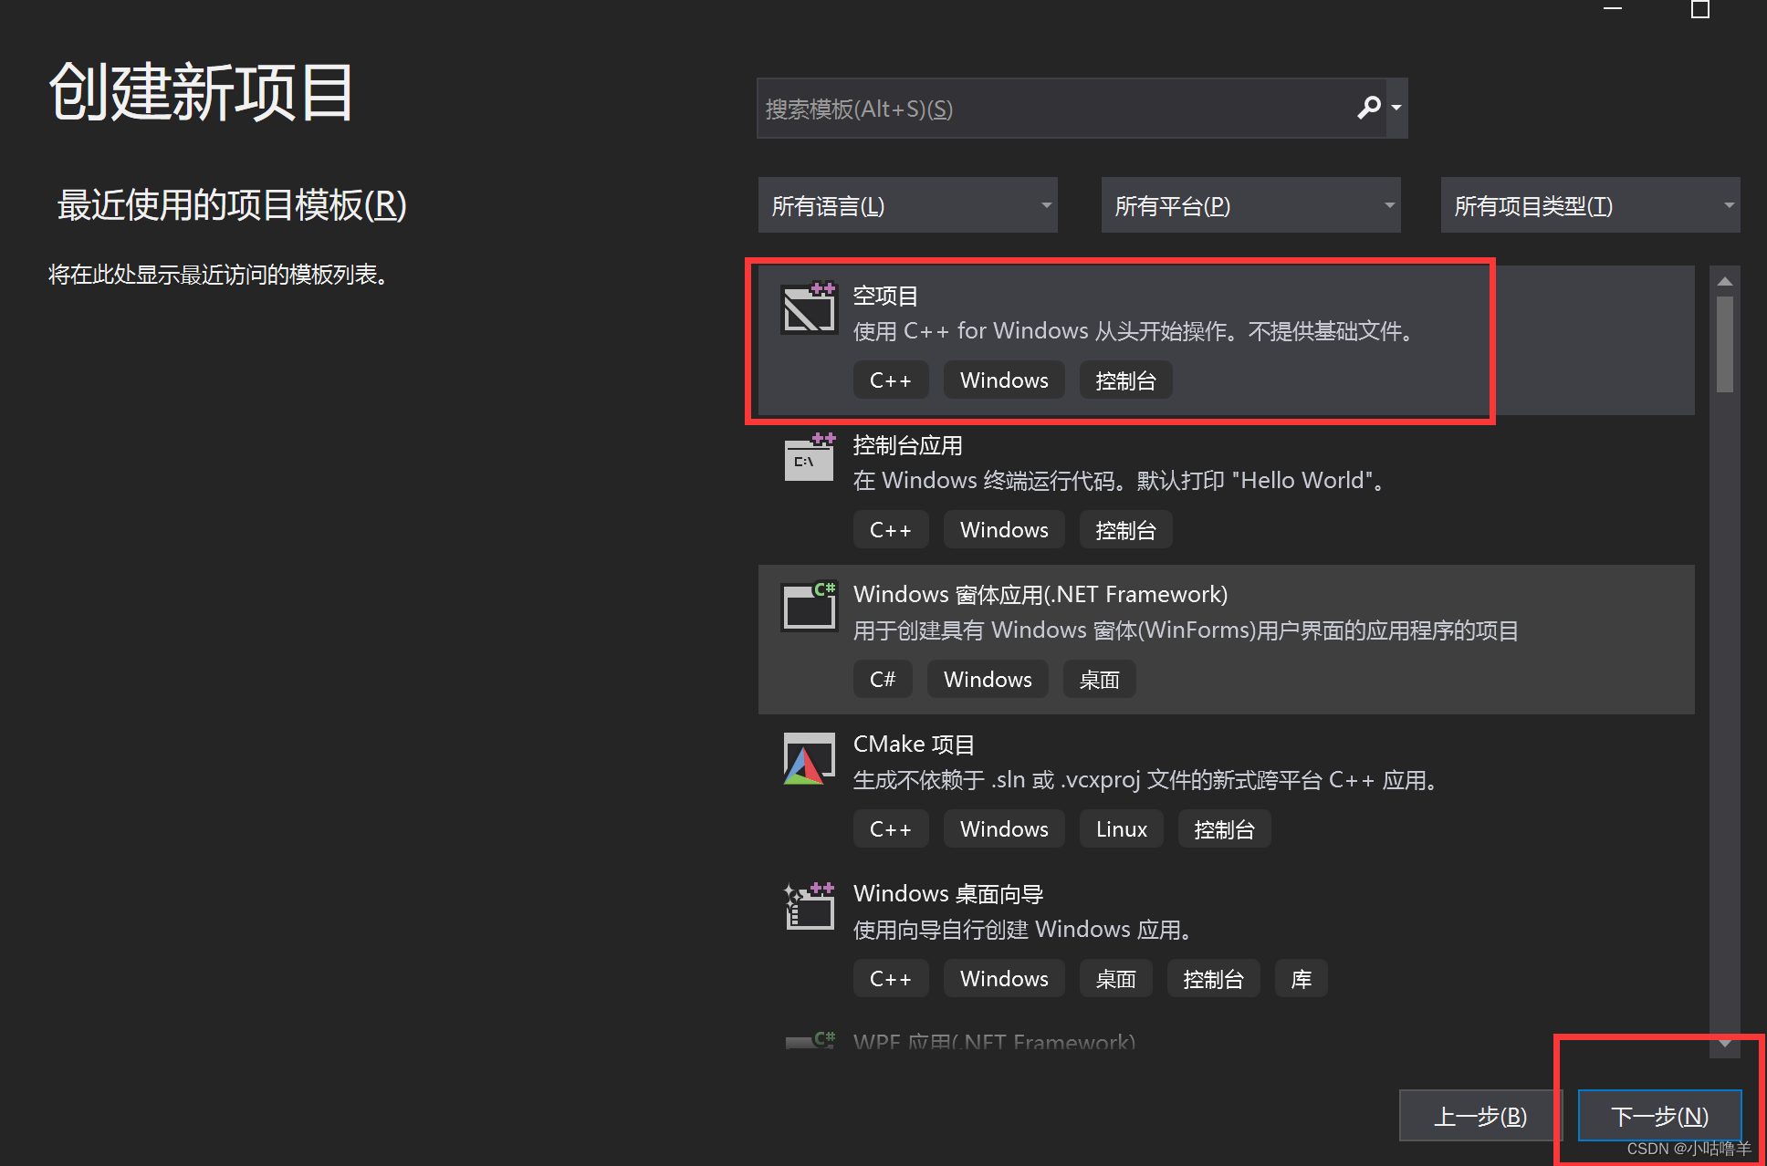Click inside the 搜索模板 search field
The height and width of the screenshot is (1166, 1767).
(1050, 108)
